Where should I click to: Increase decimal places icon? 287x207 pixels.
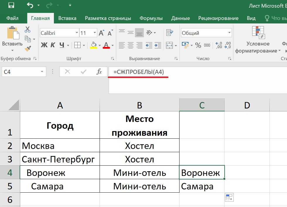(219, 45)
